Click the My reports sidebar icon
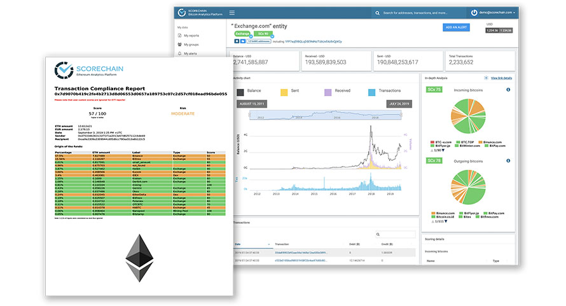 point(180,35)
